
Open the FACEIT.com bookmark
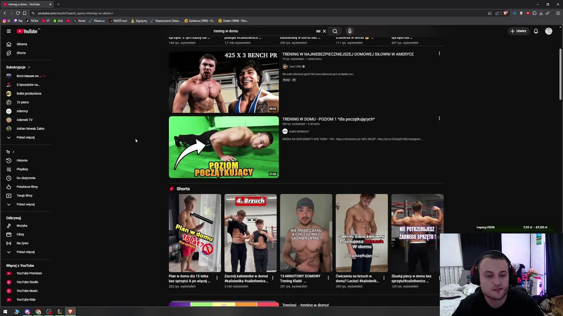click(118, 21)
